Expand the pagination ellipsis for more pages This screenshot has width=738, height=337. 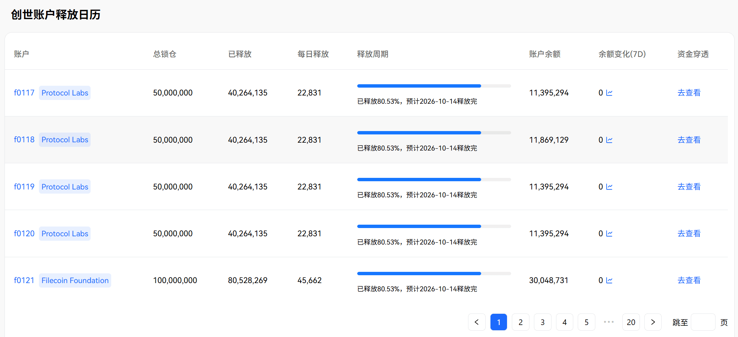click(609, 322)
